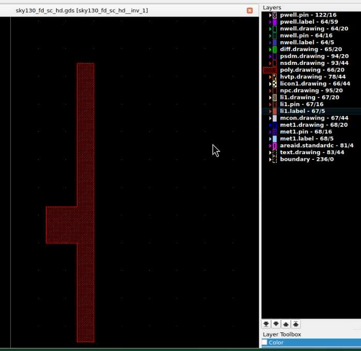Screen dimensions: 361x351
Task: Click the licon1.drawing checkered layer icon
Action: pos(275,83)
